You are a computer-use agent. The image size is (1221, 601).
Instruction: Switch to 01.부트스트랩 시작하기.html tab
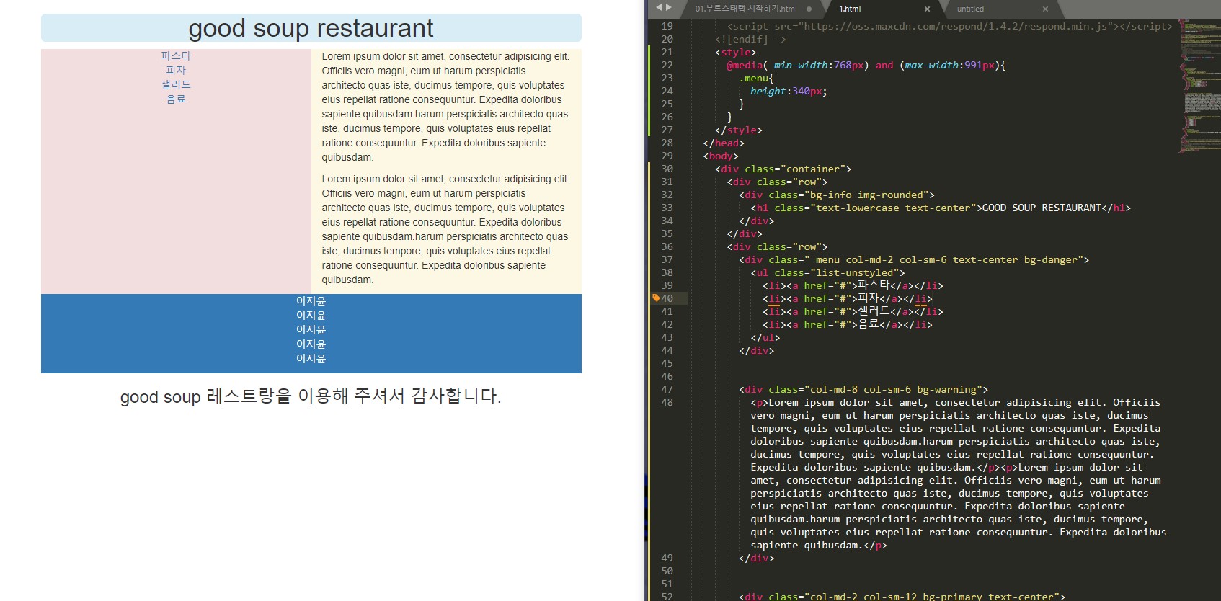click(x=746, y=9)
